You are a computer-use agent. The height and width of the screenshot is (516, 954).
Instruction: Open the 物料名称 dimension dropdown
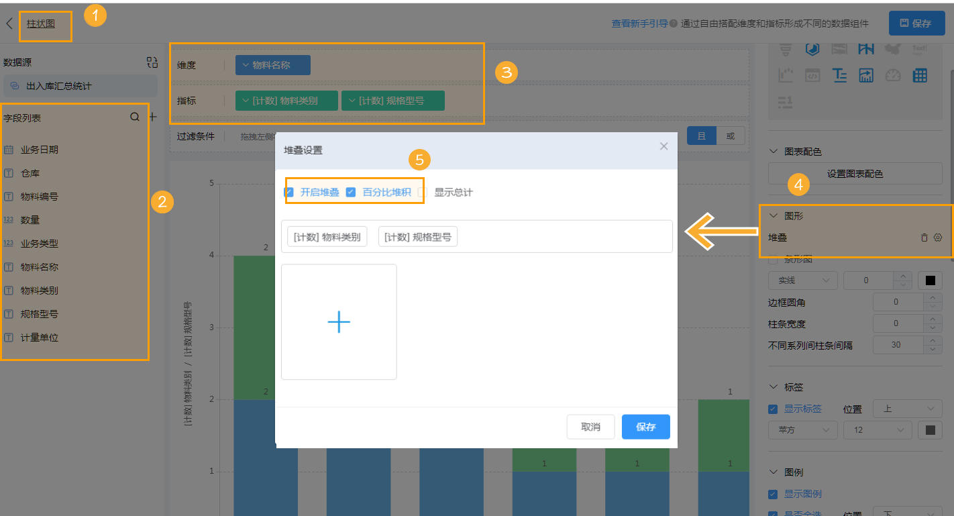pos(272,65)
